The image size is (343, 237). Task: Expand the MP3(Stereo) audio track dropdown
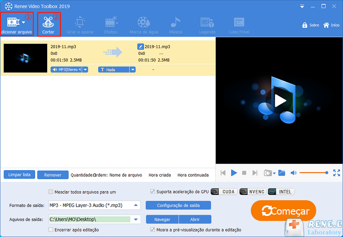pos(85,69)
